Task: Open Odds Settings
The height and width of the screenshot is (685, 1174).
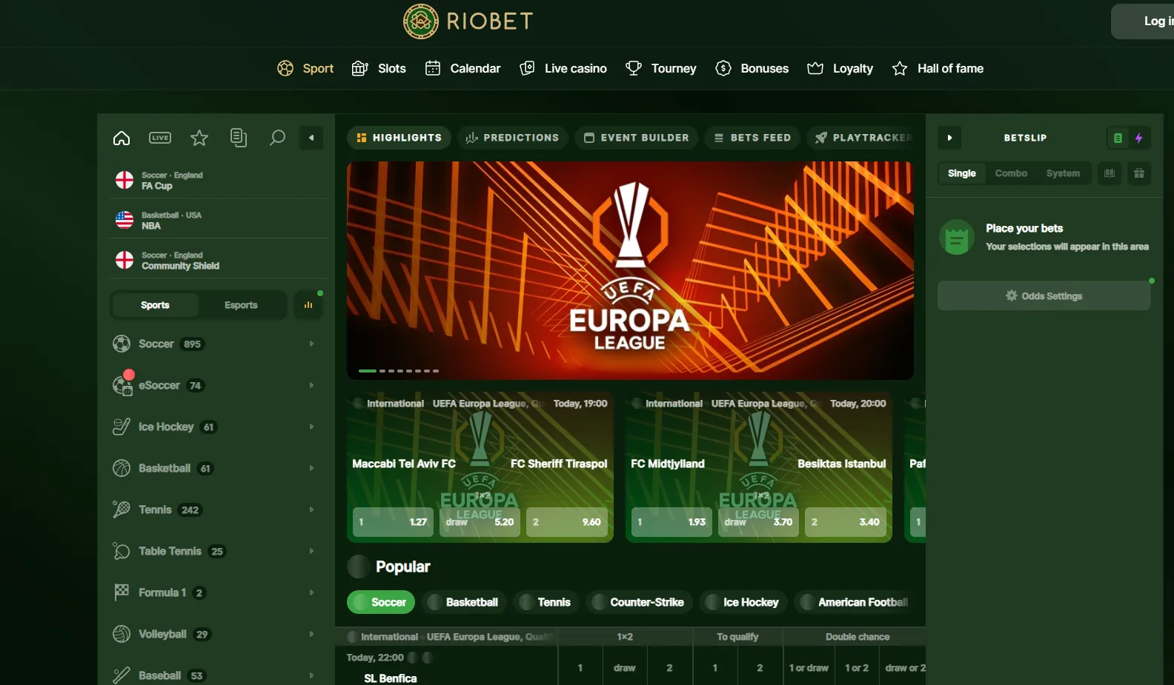Action: (x=1044, y=295)
